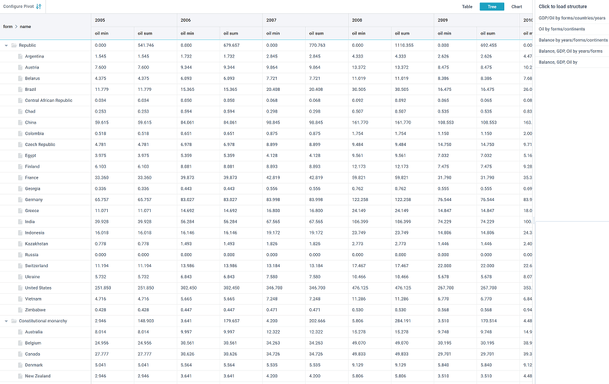Click the United States 2008 value 476.125
Screen dimensions: 609x384
pyautogui.click(x=403, y=288)
